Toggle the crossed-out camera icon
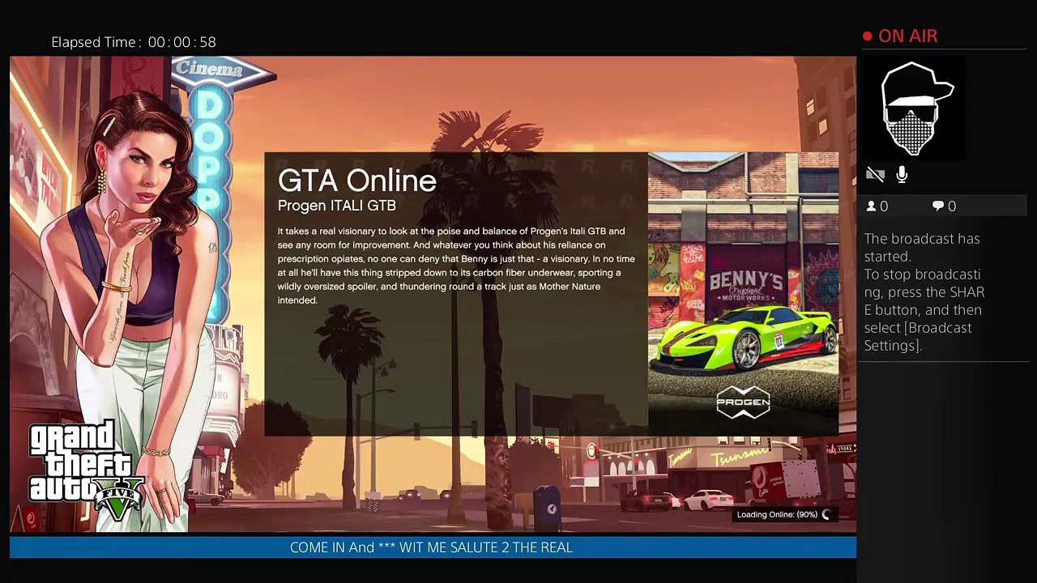This screenshot has height=583, width=1037. 875,175
